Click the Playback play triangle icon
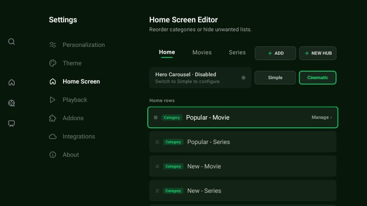Screen dimensions: 367x206 [x=52, y=100]
